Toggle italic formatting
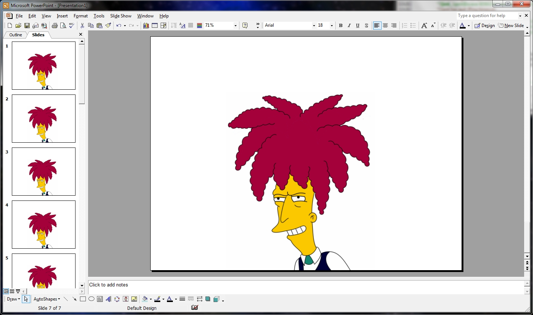The image size is (533, 315). coord(349,26)
